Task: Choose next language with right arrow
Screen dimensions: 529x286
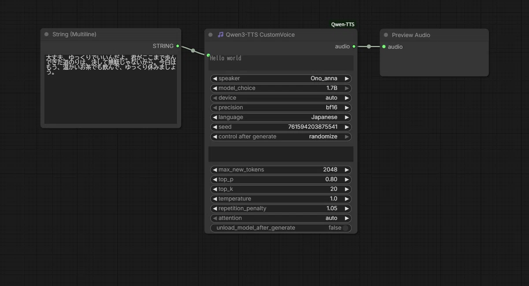Action: pos(347,117)
